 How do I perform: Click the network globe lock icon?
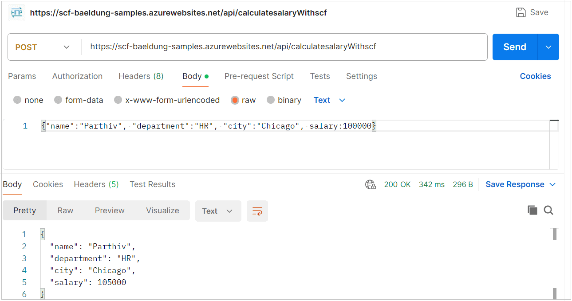click(x=371, y=184)
